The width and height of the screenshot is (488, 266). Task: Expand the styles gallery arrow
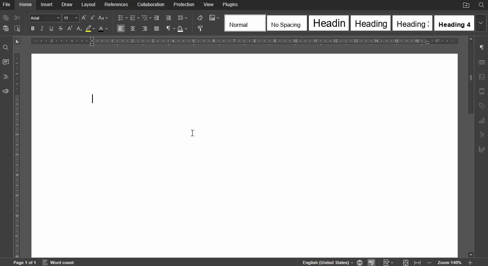481,23
